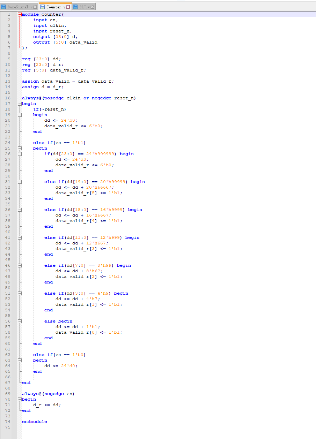Collapse the module Counter fold marker

20,14
